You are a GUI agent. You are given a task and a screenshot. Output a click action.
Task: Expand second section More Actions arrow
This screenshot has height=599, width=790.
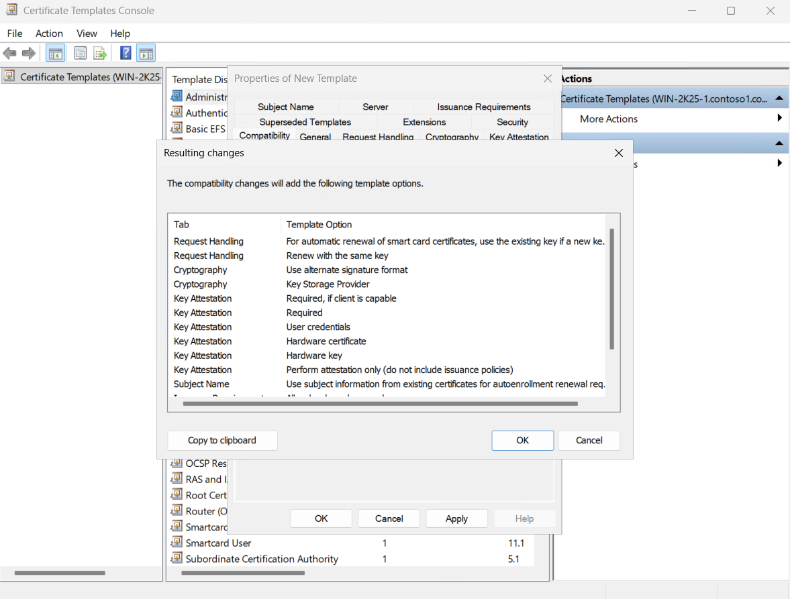pos(779,162)
